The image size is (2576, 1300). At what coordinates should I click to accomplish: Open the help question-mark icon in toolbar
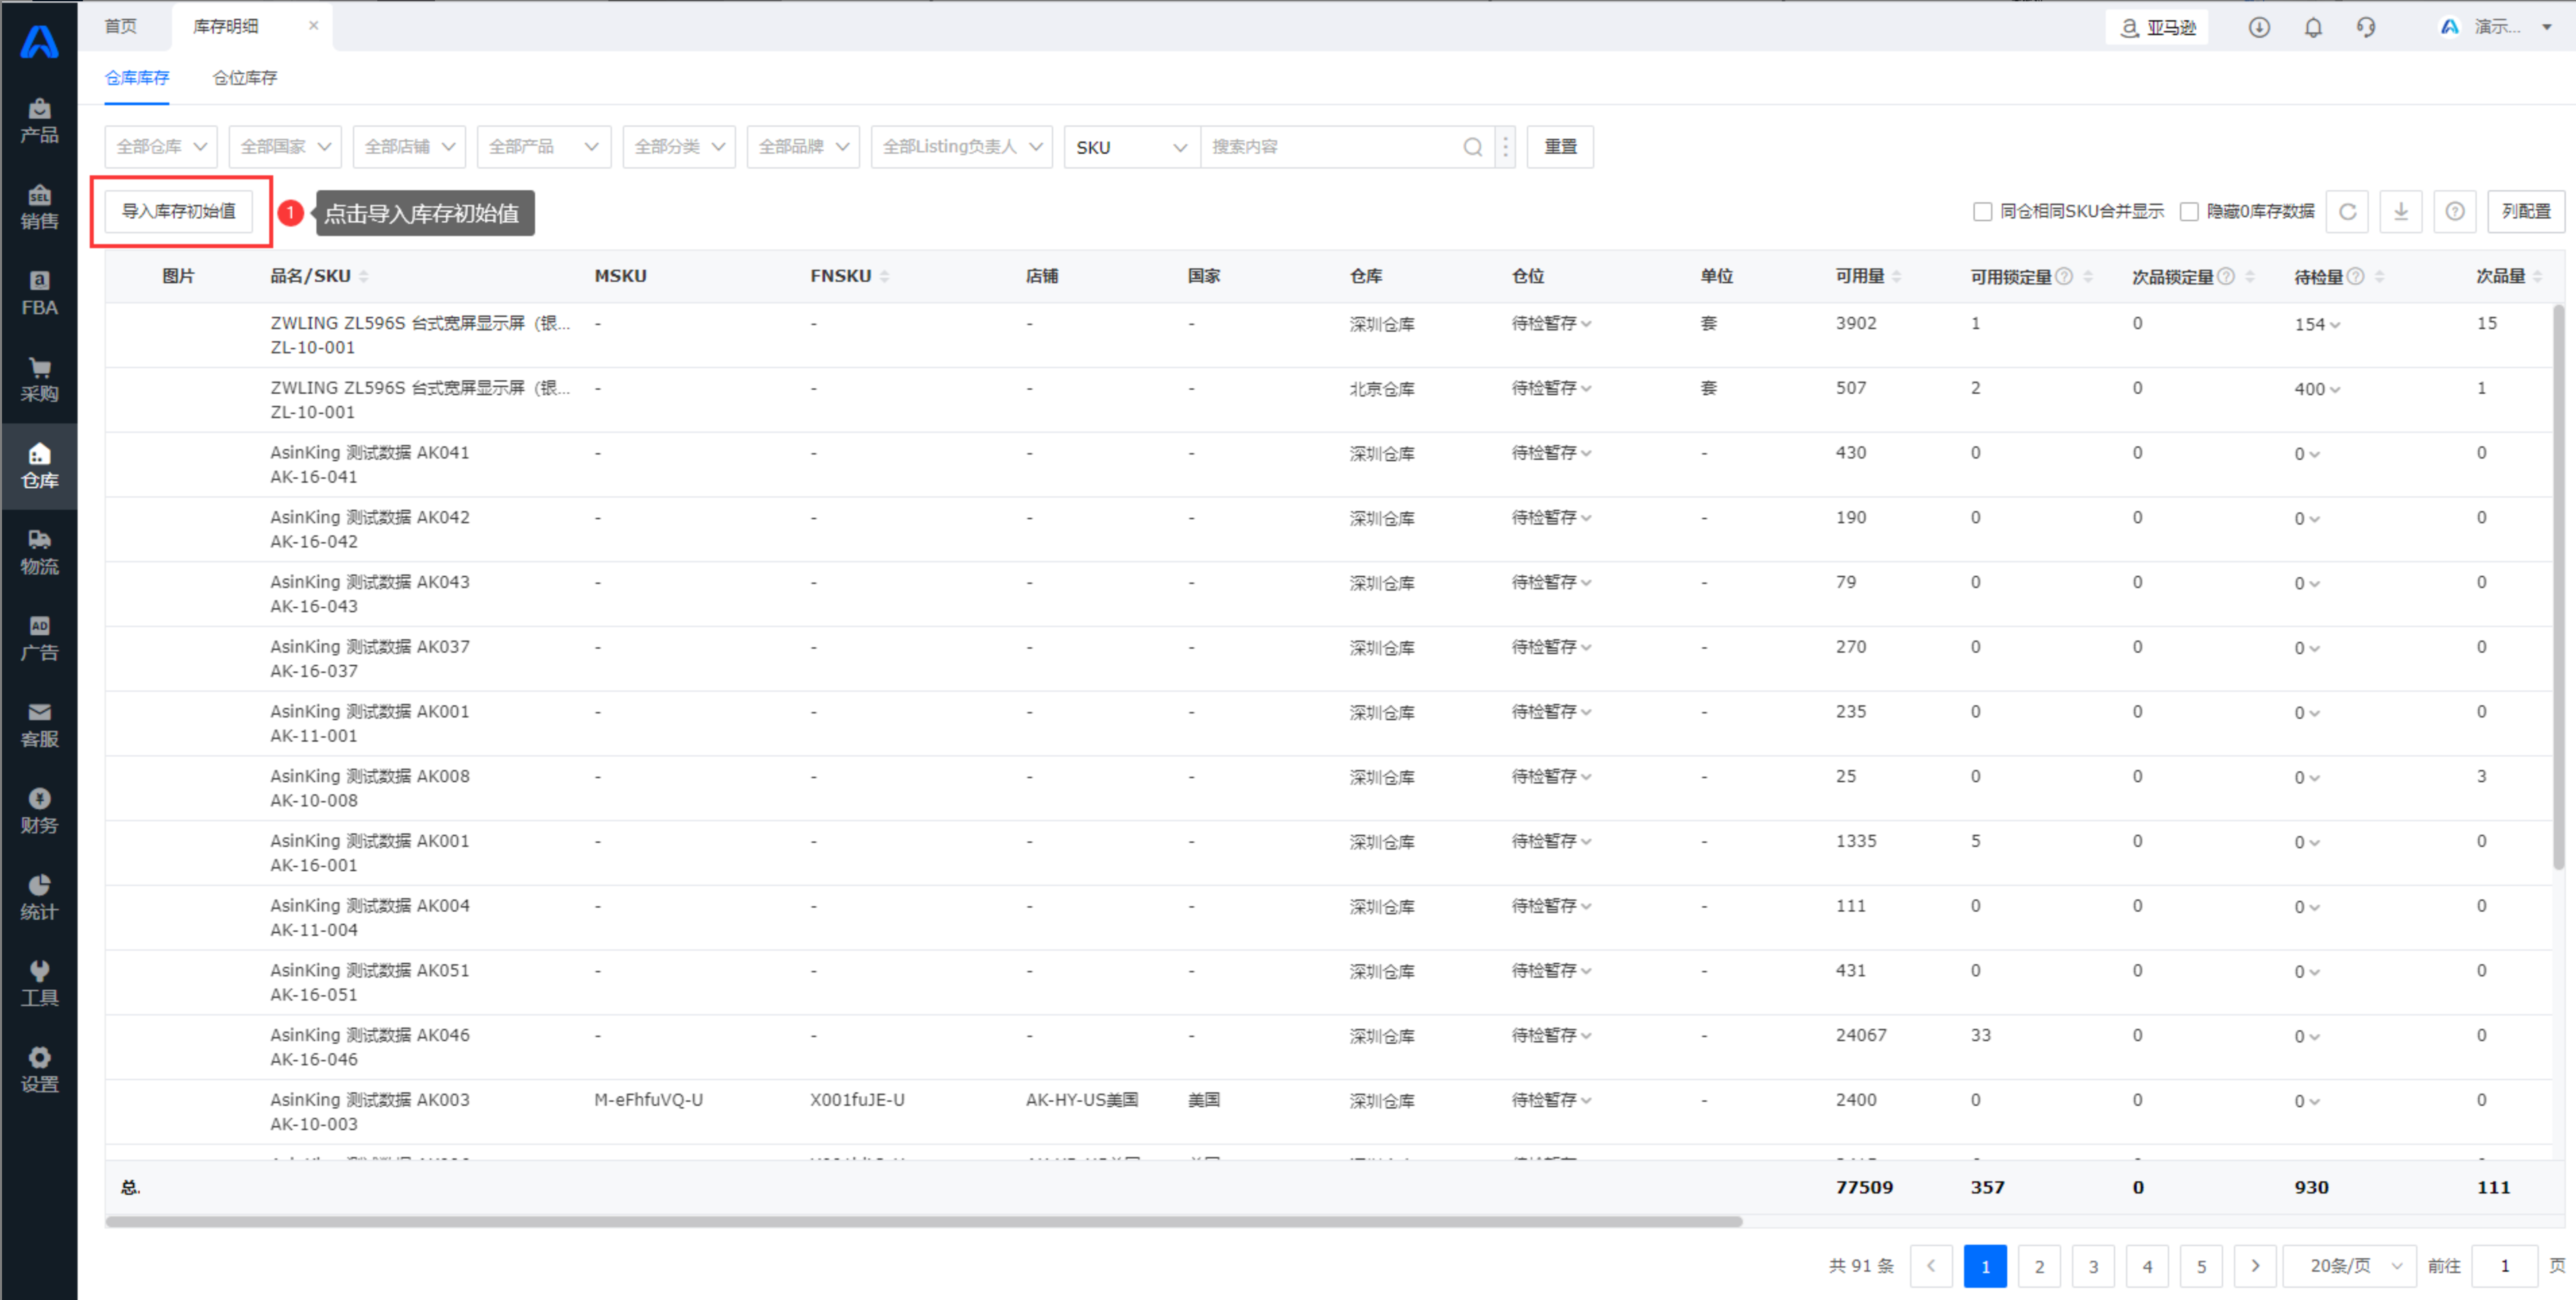[x=2455, y=212]
